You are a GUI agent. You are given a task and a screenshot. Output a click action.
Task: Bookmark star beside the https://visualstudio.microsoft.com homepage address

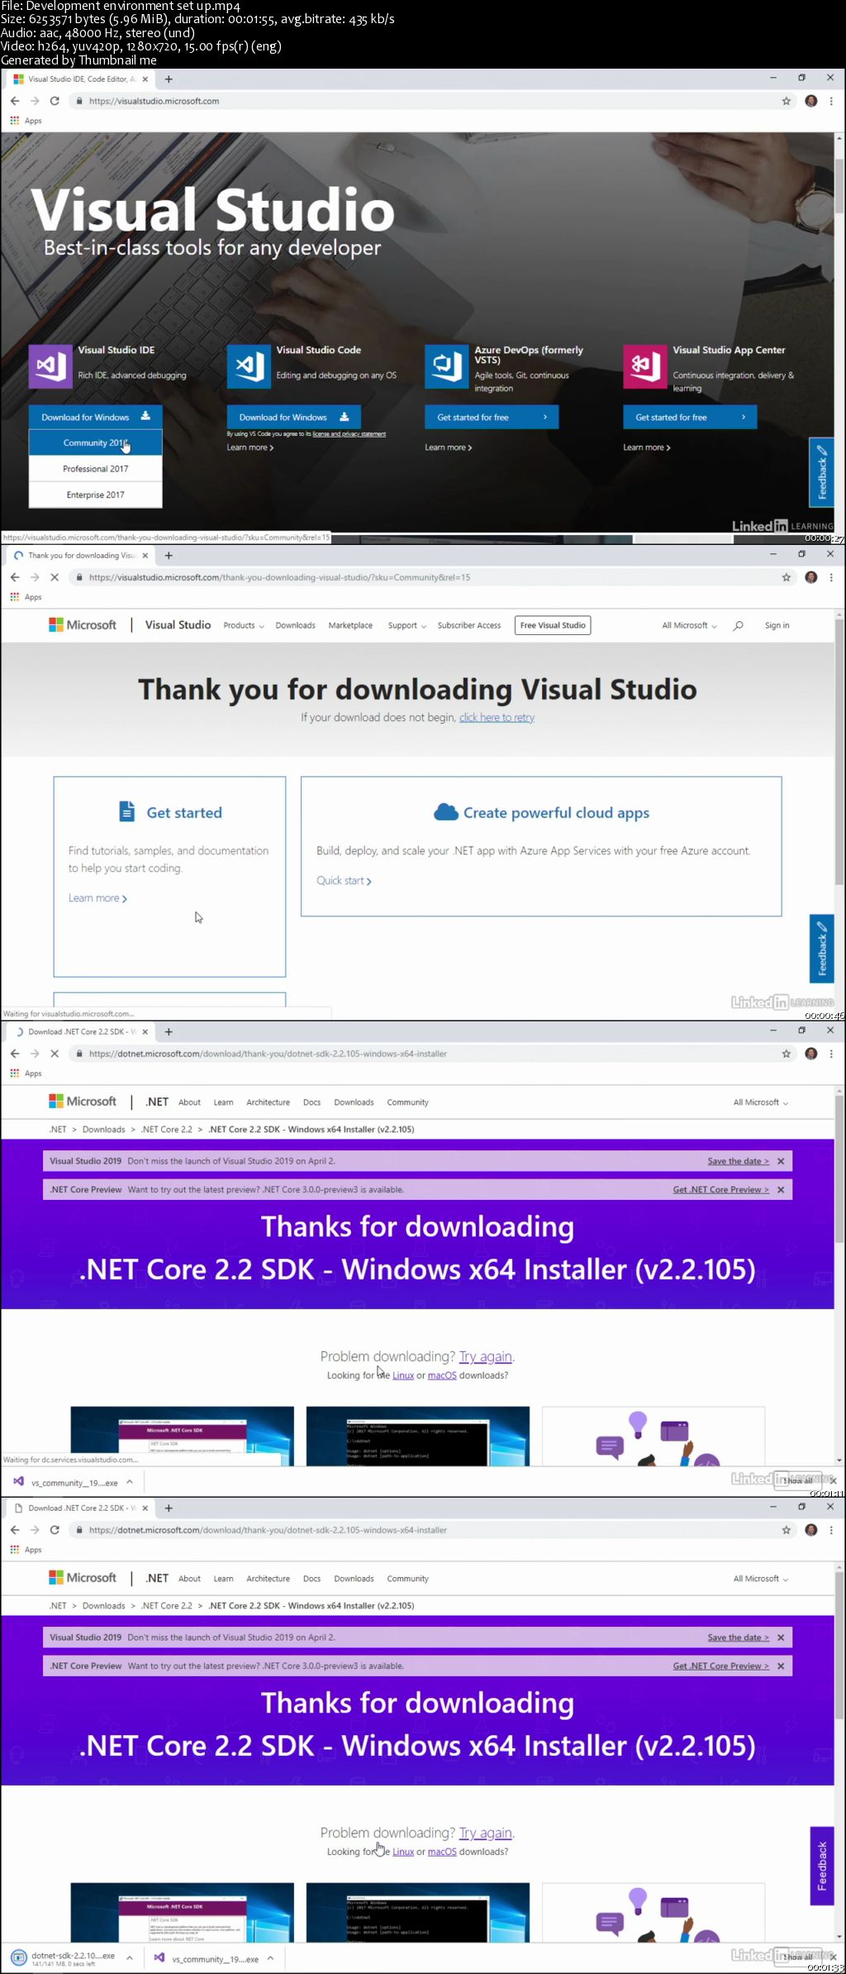click(x=787, y=101)
